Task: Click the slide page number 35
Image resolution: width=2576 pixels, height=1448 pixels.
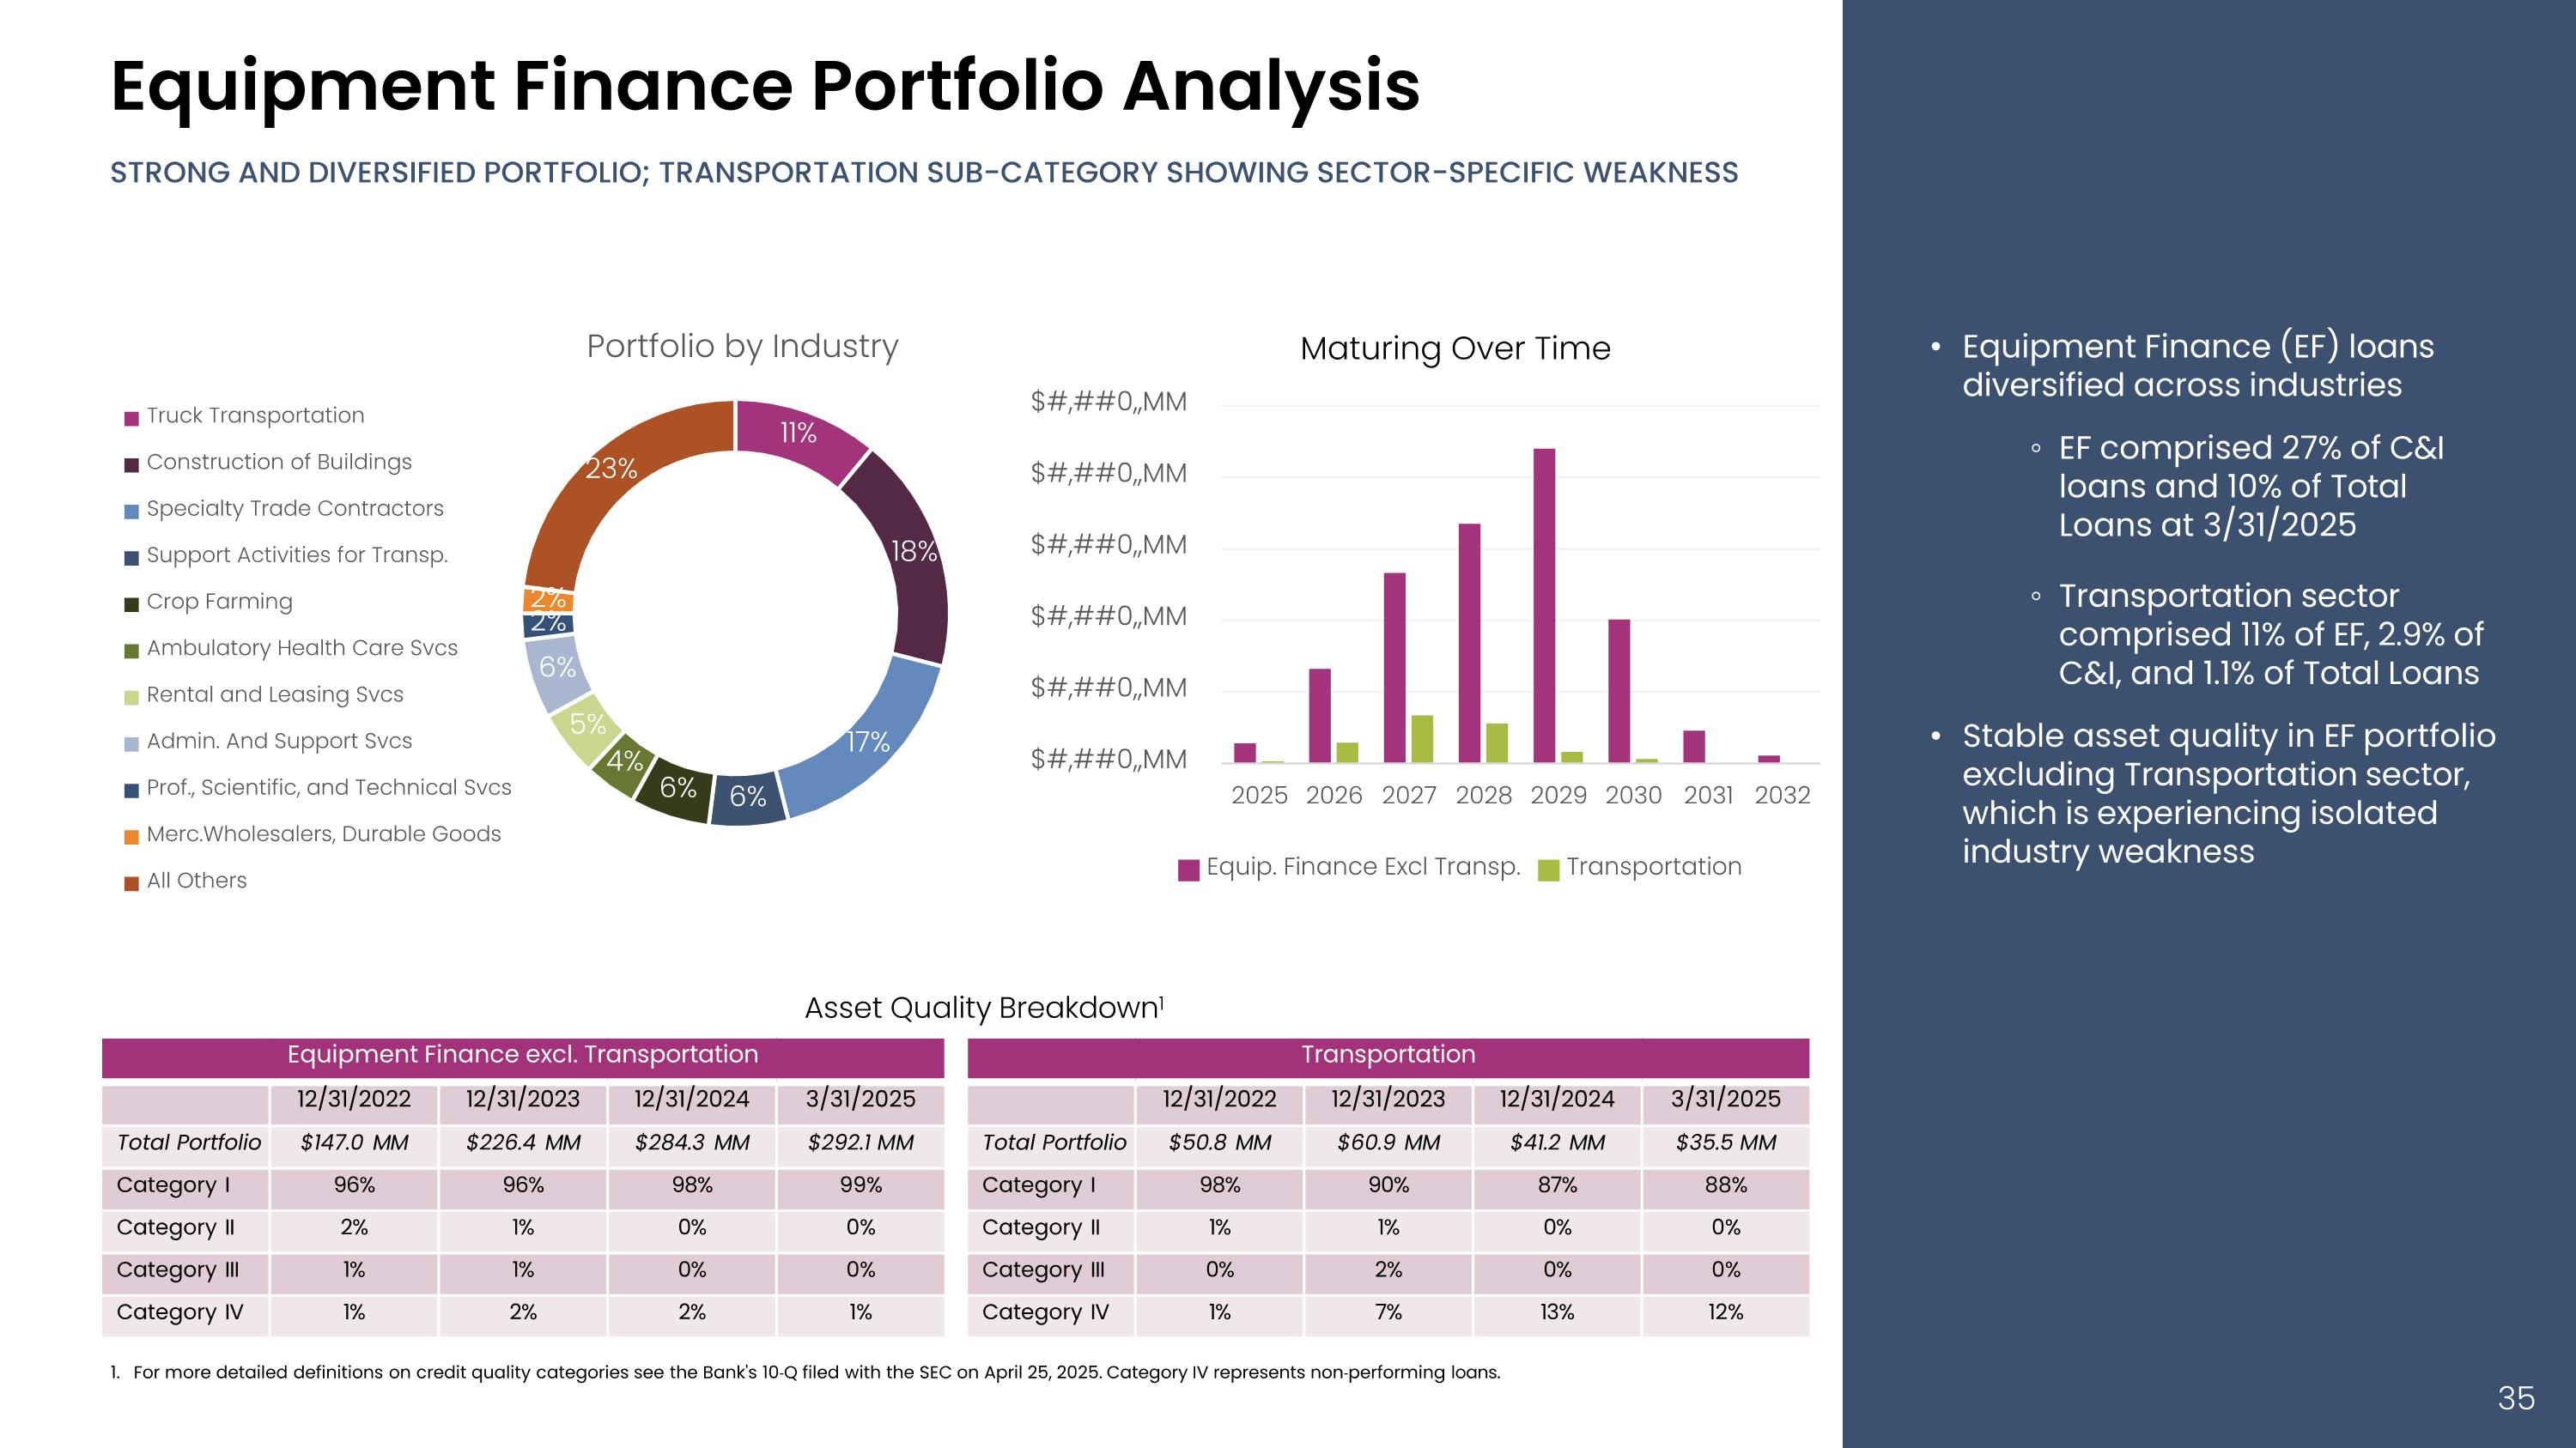Action: (x=2515, y=1397)
